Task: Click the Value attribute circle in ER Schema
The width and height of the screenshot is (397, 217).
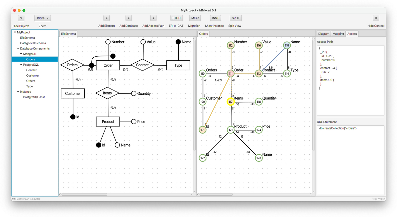Action: (x=143, y=42)
